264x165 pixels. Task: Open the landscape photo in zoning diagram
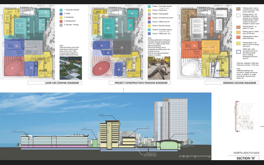pyautogui.click(x=70, y=68)
